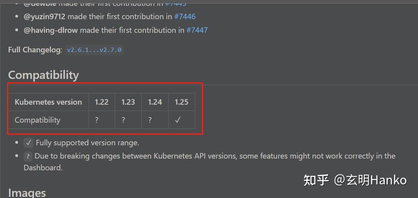Click the 1.24 column header

[x=155, y=102]
